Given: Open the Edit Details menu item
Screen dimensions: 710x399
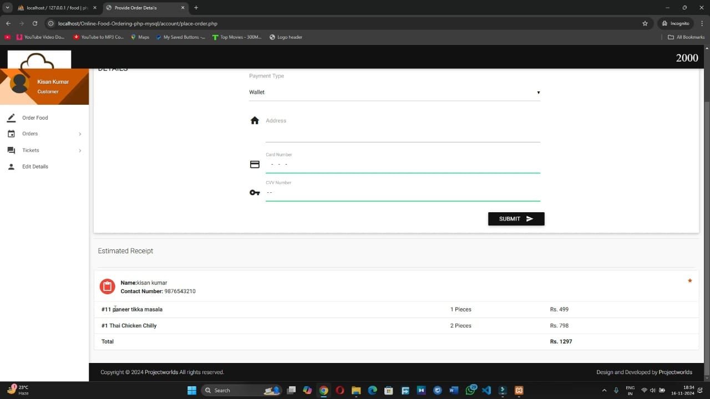Looking at the screenshot, I should pyautogui.click(x=35, y=166).
